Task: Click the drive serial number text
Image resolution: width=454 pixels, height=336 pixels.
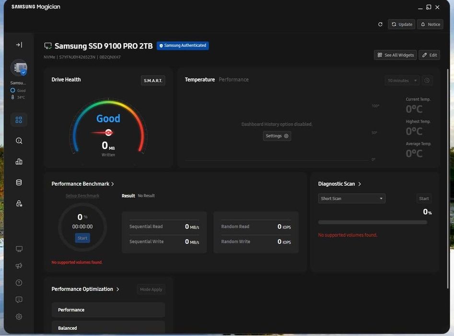Action: click(77, 57)
